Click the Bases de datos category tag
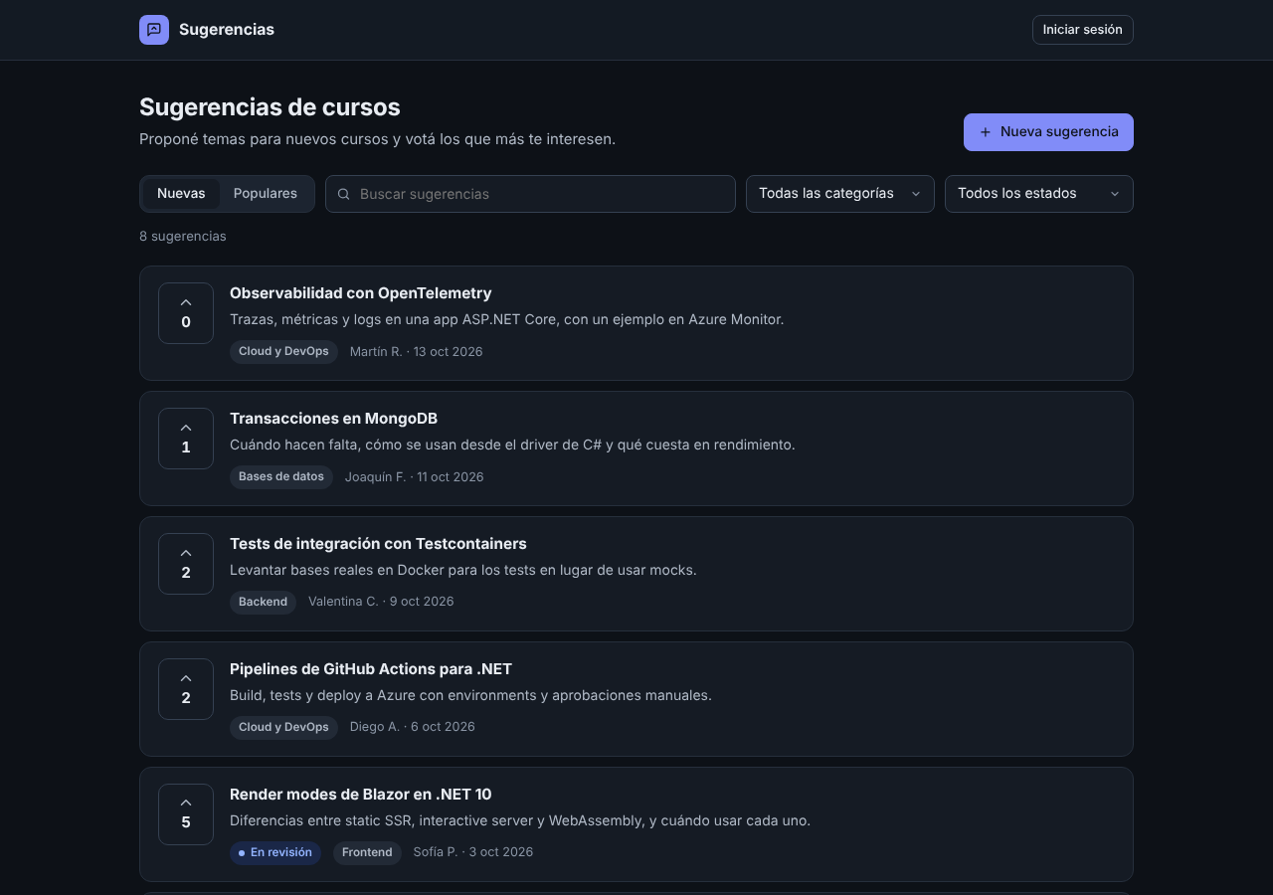 point(281,477)
